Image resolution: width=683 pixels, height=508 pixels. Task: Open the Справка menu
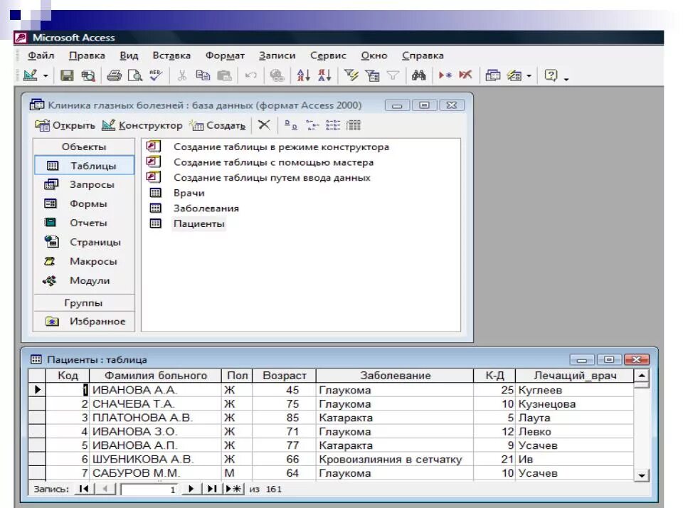(423, 55)
